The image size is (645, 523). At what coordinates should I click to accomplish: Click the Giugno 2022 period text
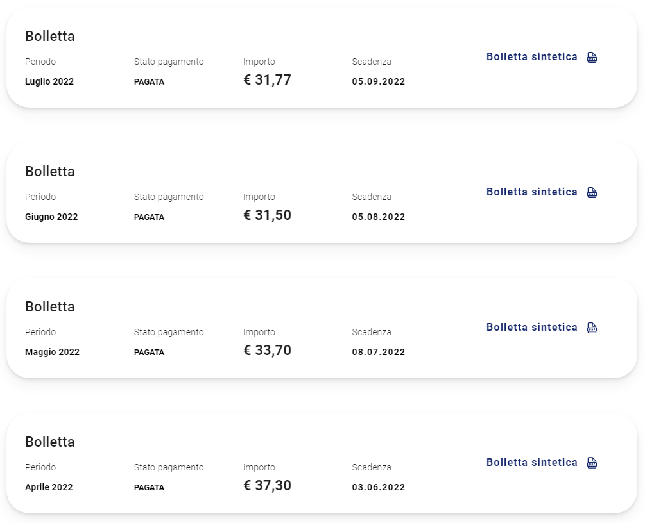51,217
